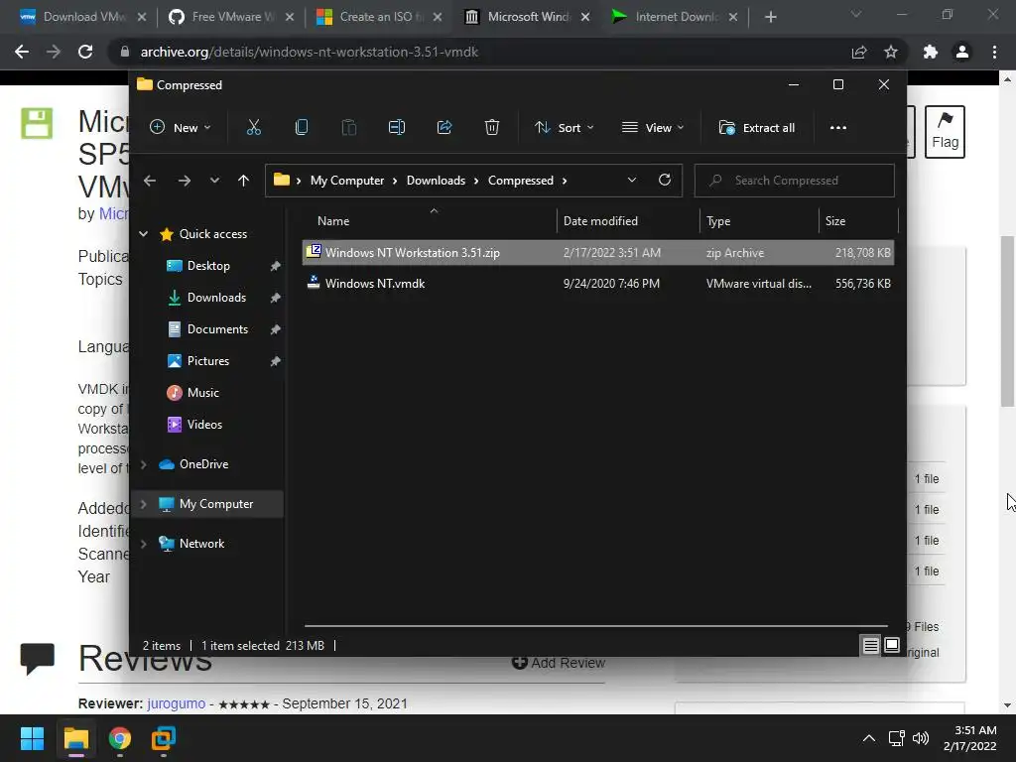Select Desktop in Quick access
Image resolution: width=1016 pixels, height=762 pixels.
208,266
